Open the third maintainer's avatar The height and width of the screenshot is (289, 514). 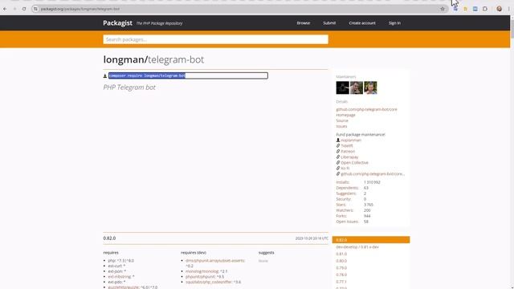pos(370,88)
